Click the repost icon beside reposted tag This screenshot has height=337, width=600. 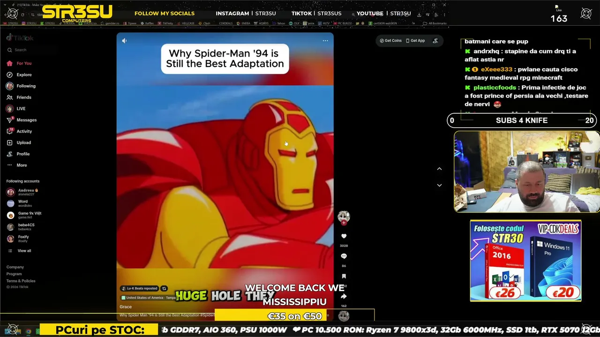click(x=164, y=288)
